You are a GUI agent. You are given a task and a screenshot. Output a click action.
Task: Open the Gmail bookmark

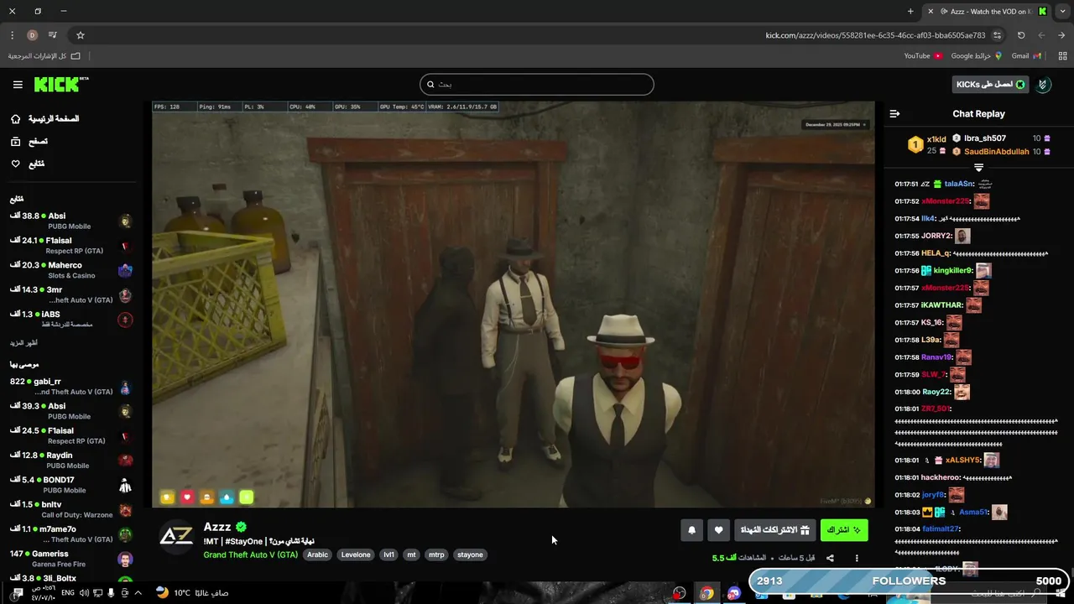(1026, 56)
